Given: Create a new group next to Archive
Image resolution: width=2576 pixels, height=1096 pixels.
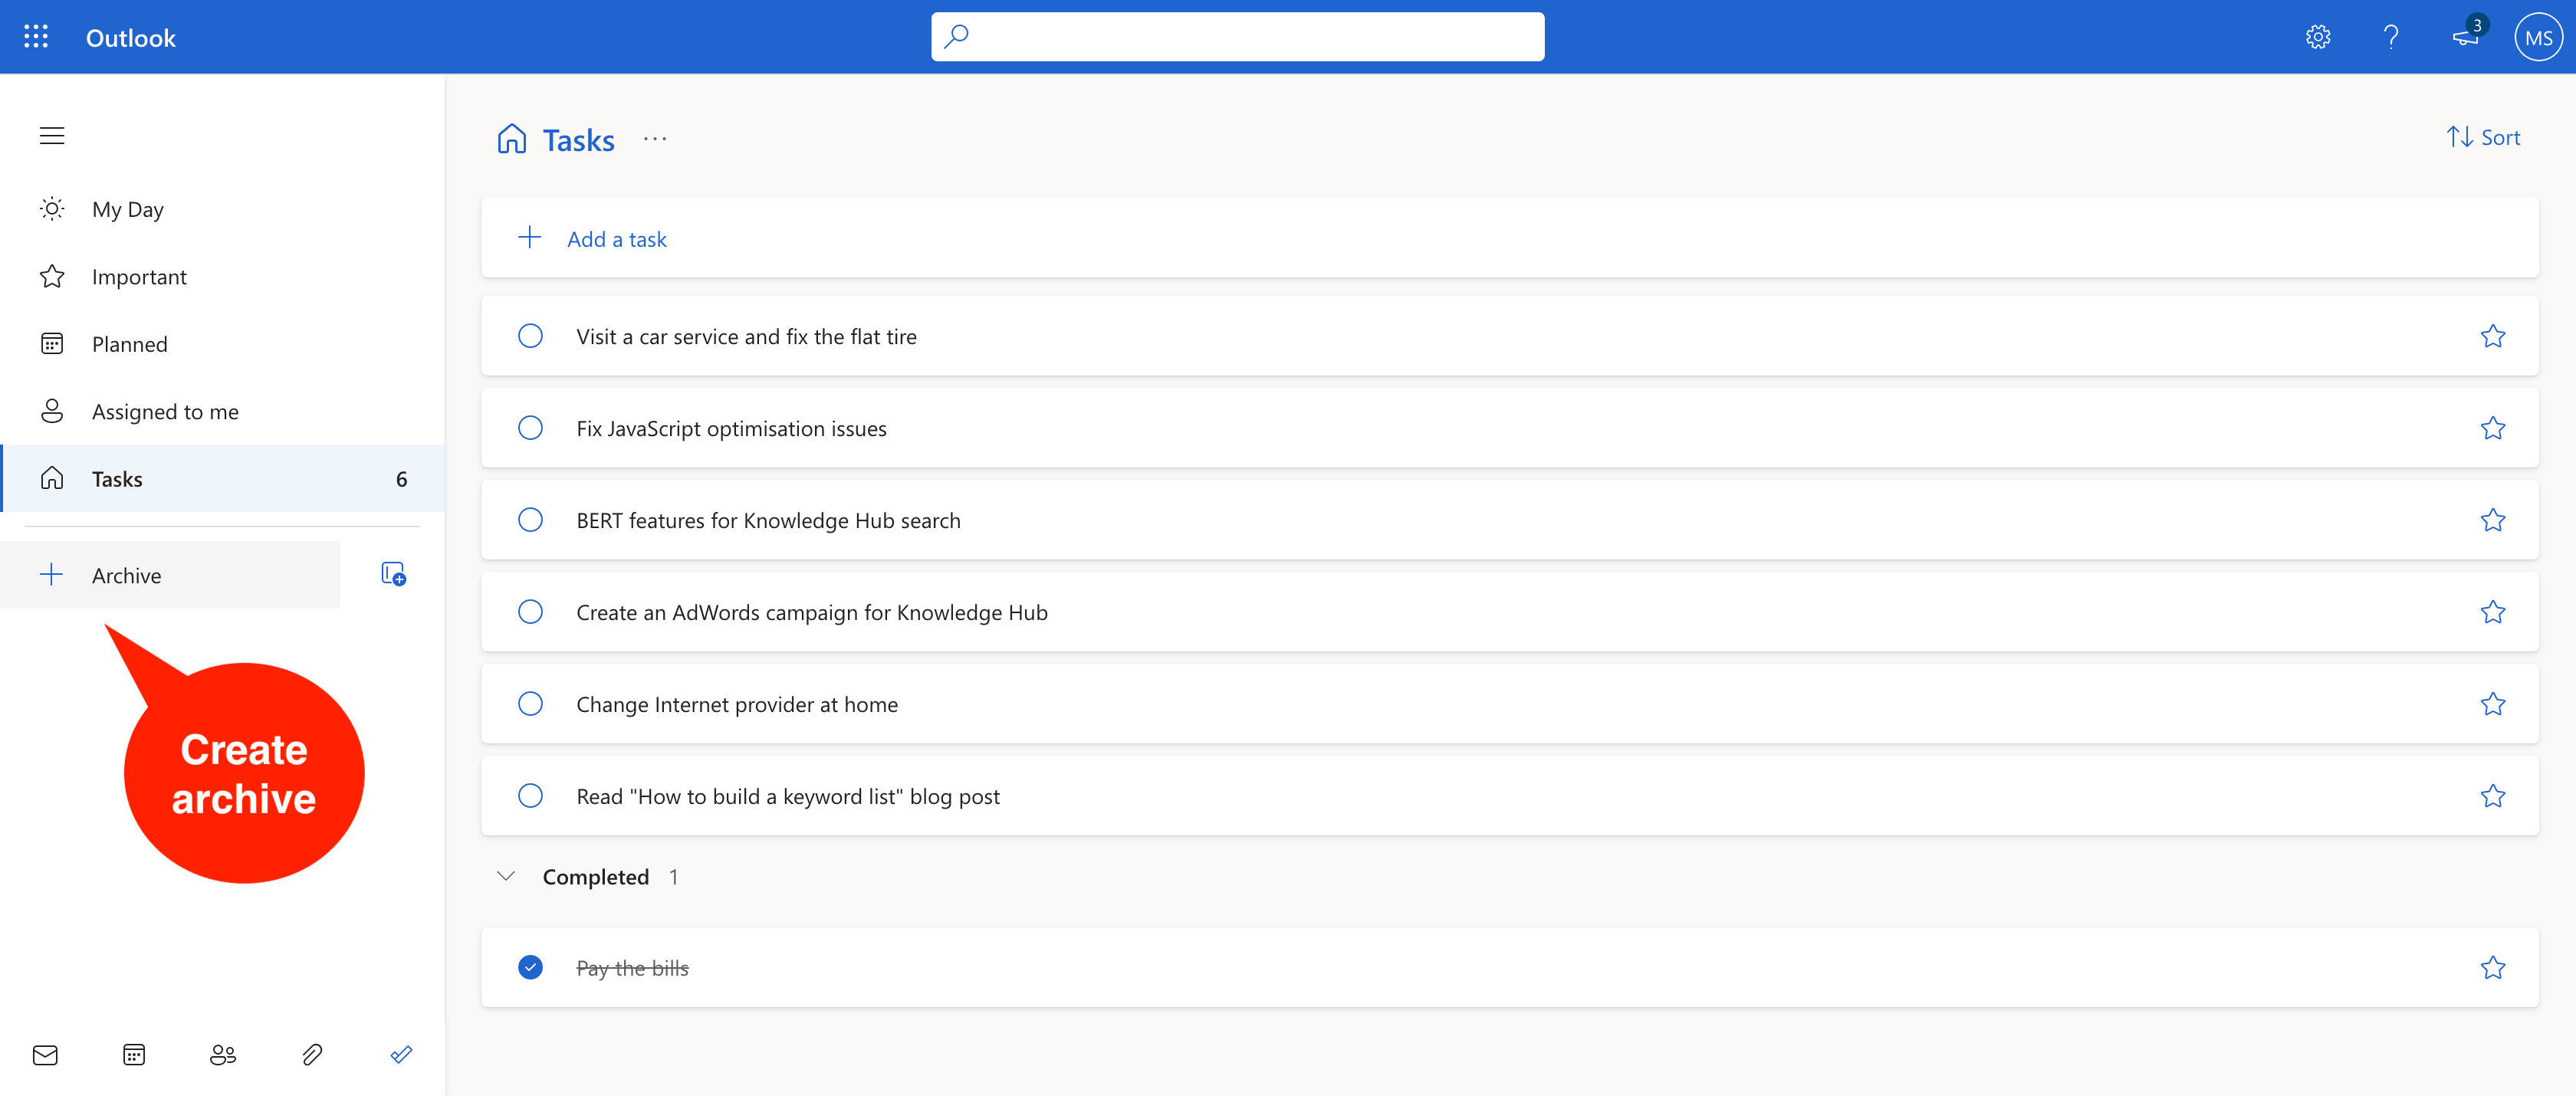Looking at the screenshot, I should pos(393,573).
